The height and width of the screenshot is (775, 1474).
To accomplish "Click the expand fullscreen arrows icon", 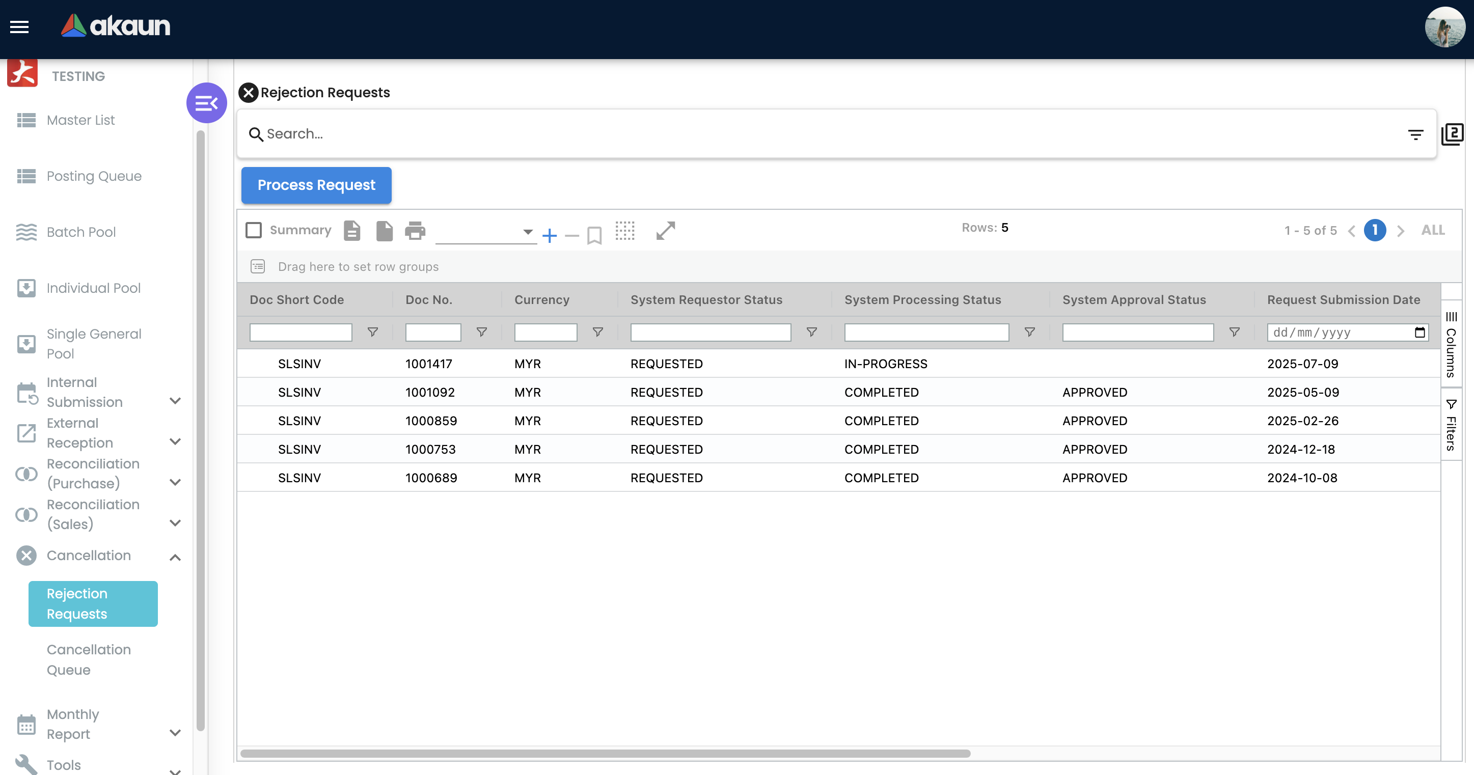I will [666, 231].
